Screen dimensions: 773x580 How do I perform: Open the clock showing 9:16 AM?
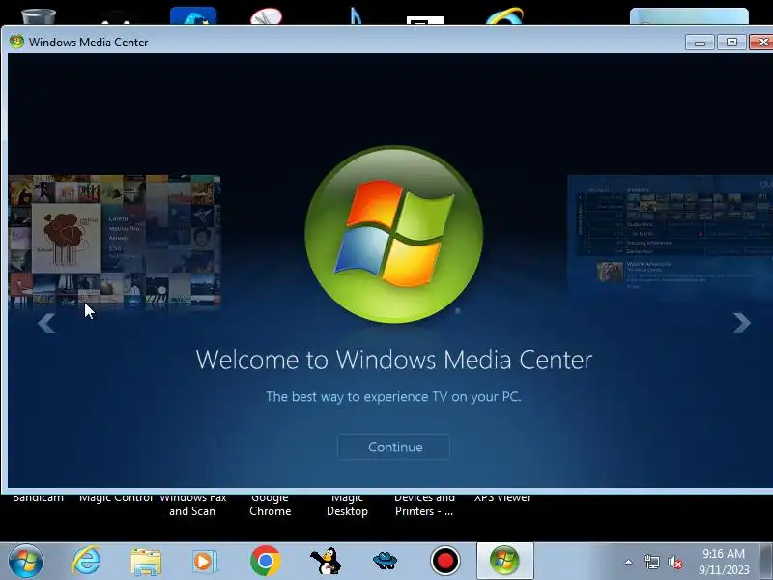724,562
